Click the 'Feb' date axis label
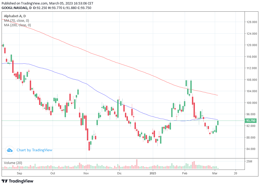The width and height of the screenshot is (260, 186). point(185,173)
